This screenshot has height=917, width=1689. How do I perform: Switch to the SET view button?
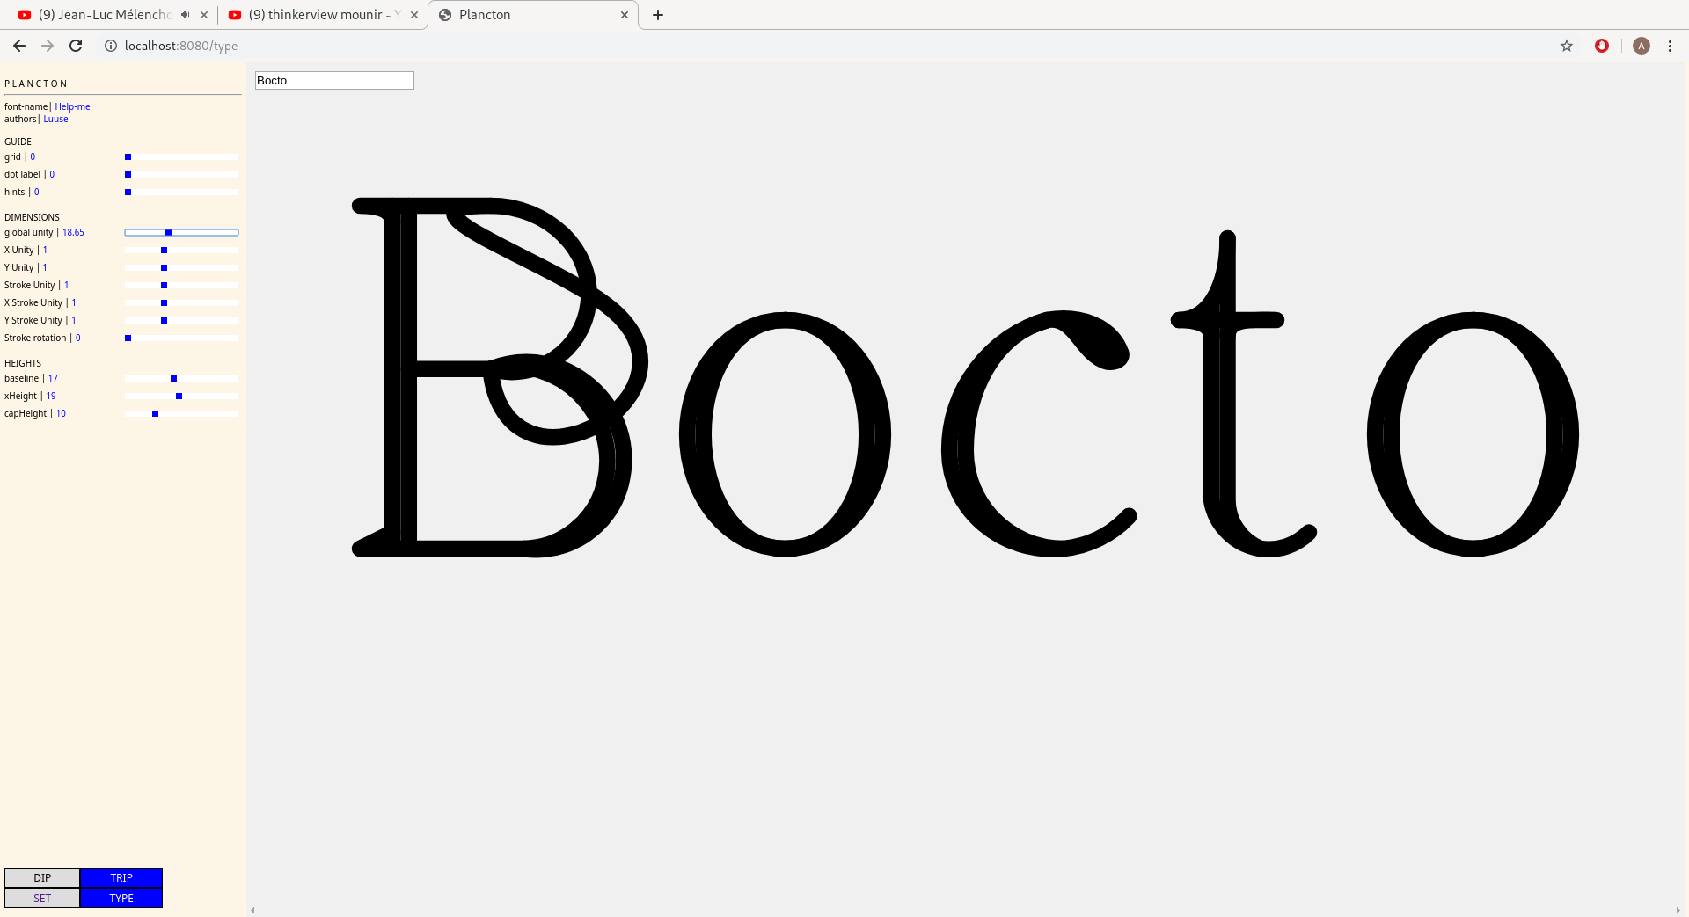click(42, 898)
